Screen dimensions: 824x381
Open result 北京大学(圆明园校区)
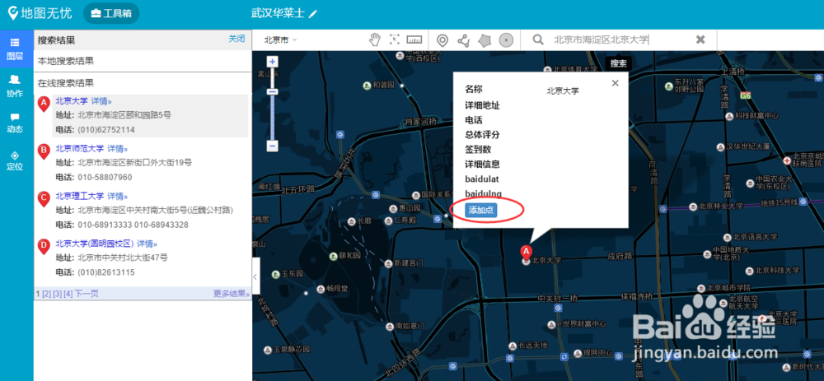click(95, 244)
